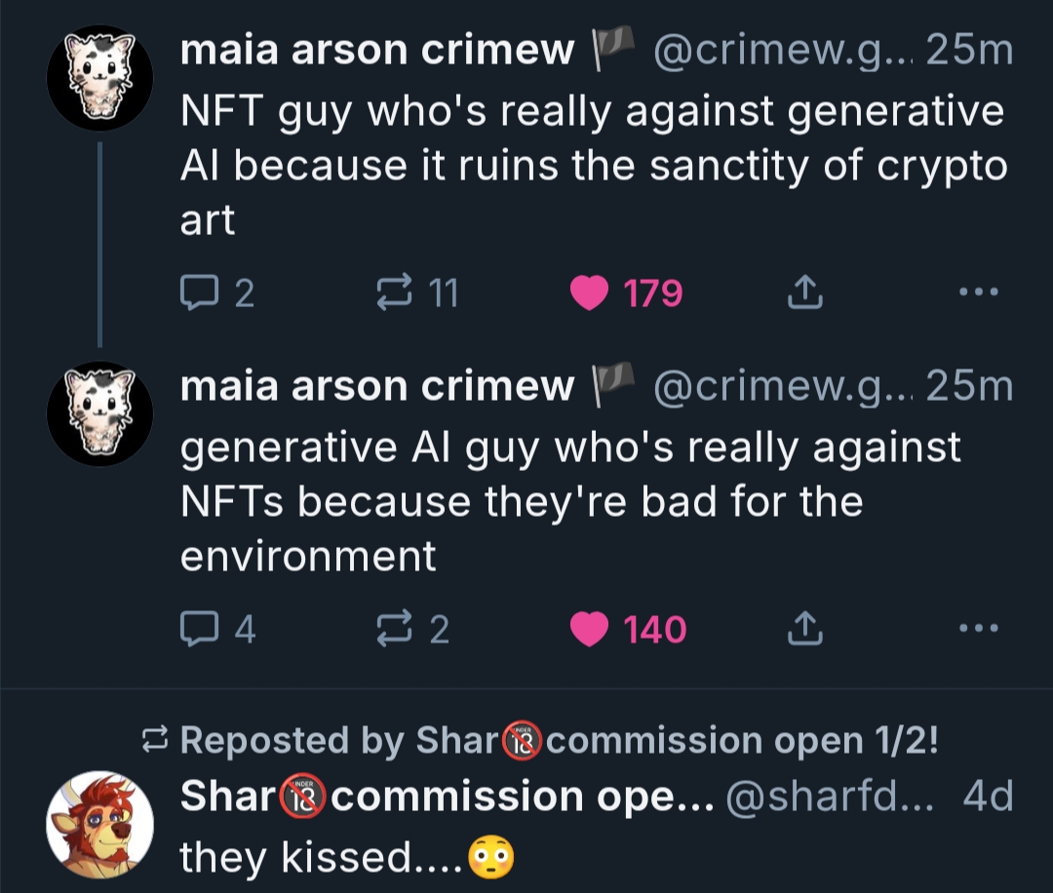Unlike the post with 140 likes

point(589,630)
